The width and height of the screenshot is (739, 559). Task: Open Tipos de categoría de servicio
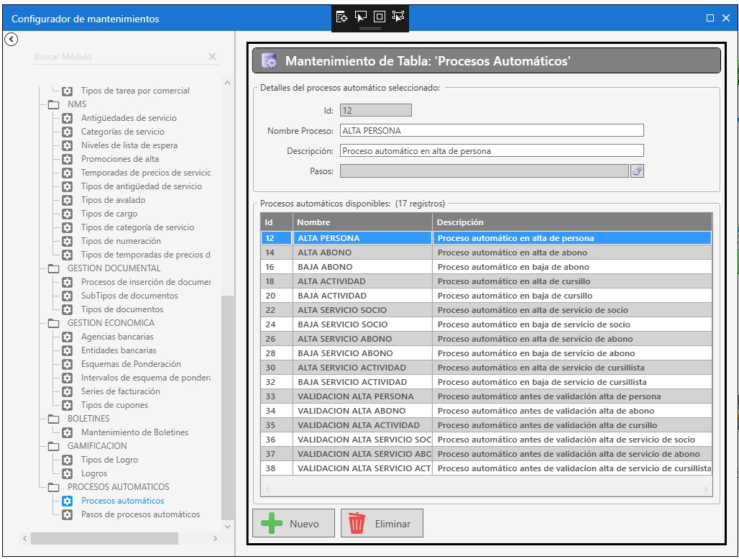[137, 227]
